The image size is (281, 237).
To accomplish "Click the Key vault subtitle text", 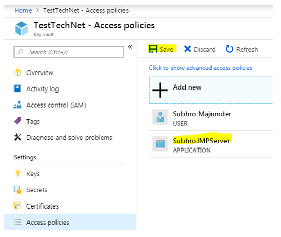I will click(x=44, y=34).
